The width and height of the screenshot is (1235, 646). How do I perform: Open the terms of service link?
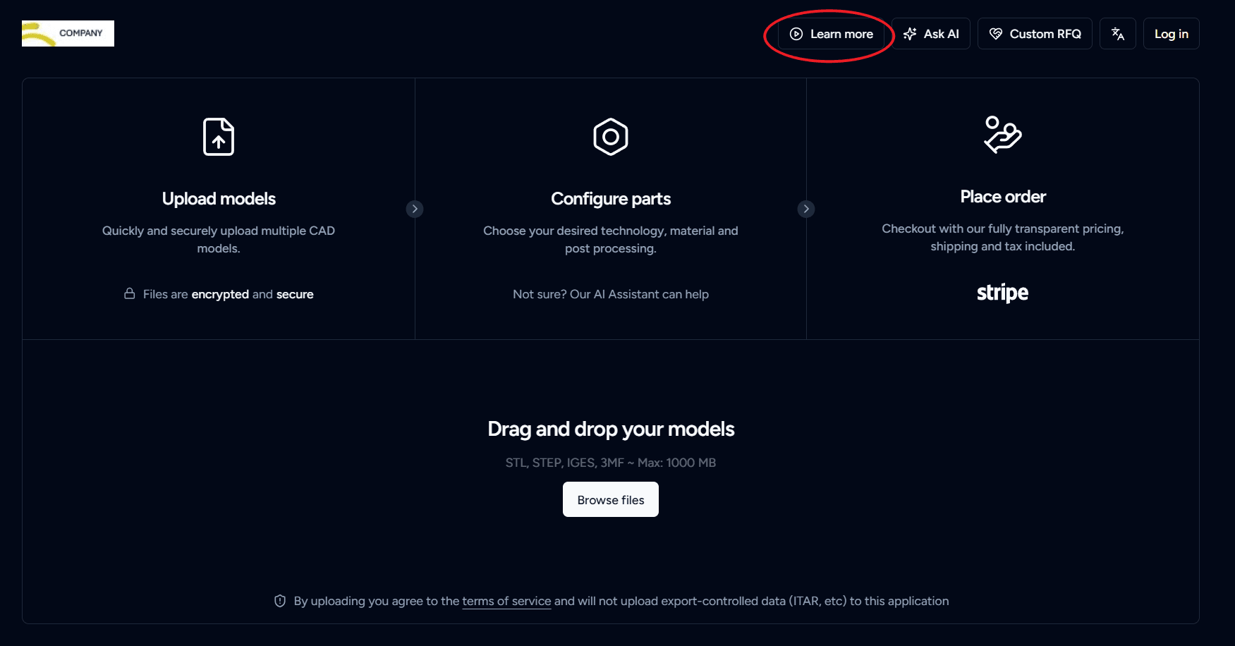pos(506,601)
